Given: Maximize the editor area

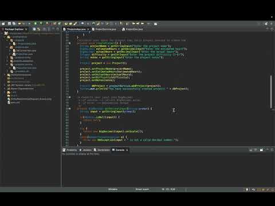Looking at the screenshot, I should coord(272,29).
